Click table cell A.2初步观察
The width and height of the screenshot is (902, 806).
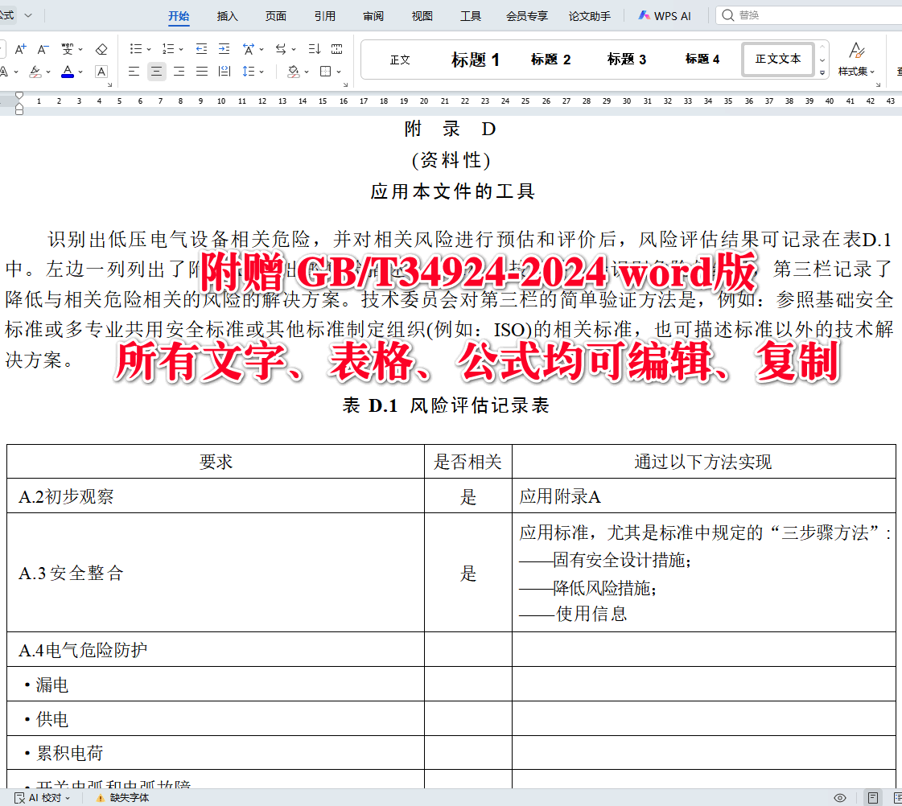[216, 496]
